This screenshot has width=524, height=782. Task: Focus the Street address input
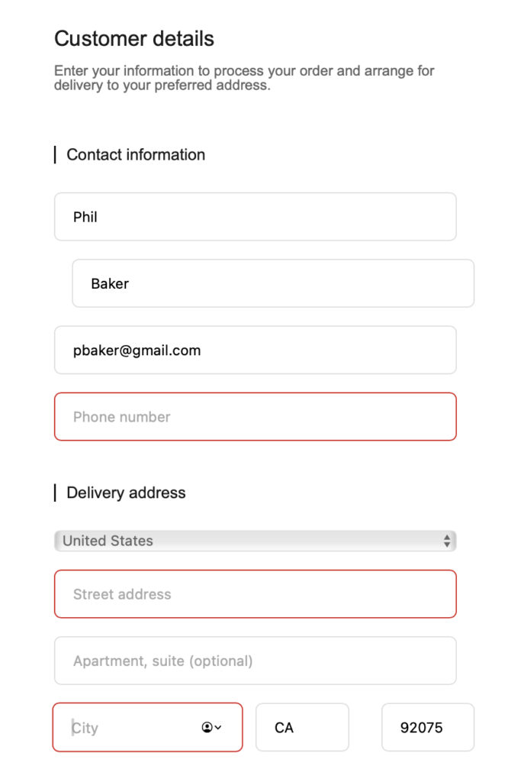pyautogui.click(x=255, y=594)
